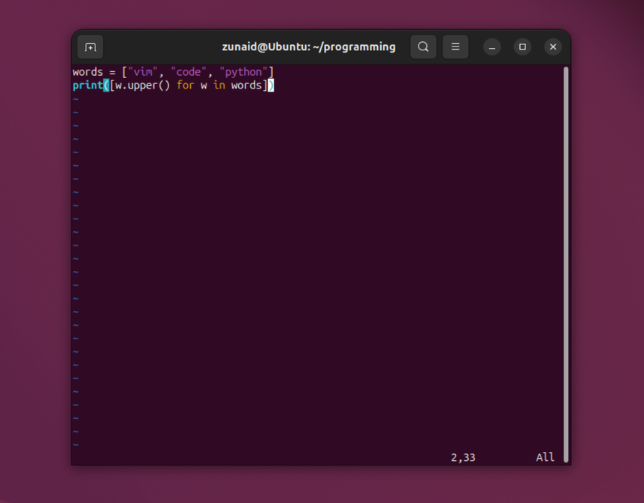This screenshot has height=503, width=644.
Task: Click 'words]' at end of line two
Action: tap(249, 86)
